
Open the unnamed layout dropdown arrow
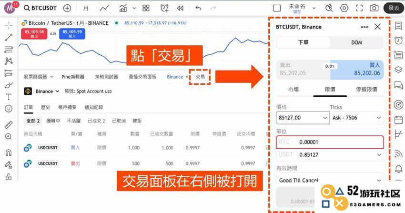pos(314,8)
